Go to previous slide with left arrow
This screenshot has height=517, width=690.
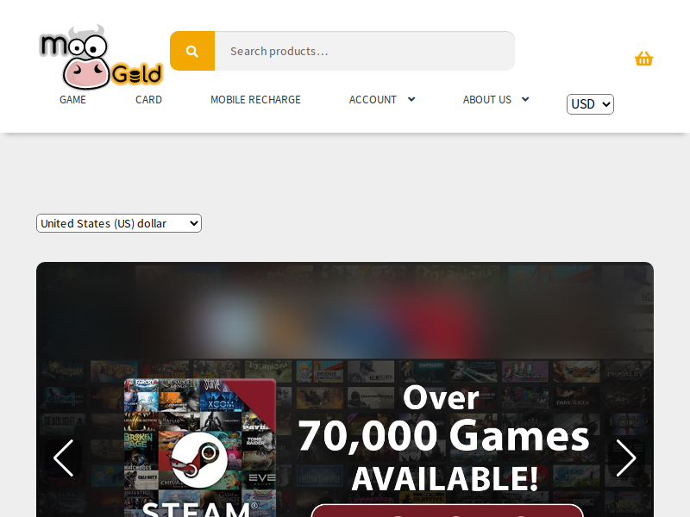(63, 458)
